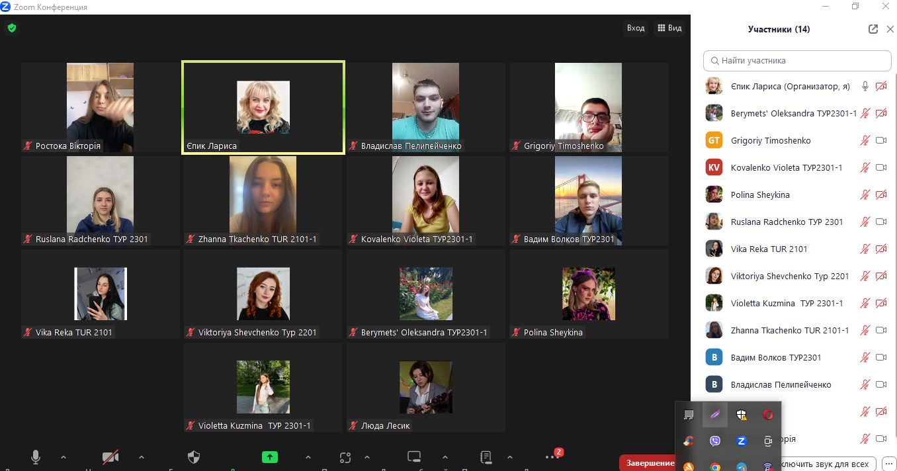Click the green encryption shield icon
897x471 pixels.
pyautogui.click(x=12, y=28)
